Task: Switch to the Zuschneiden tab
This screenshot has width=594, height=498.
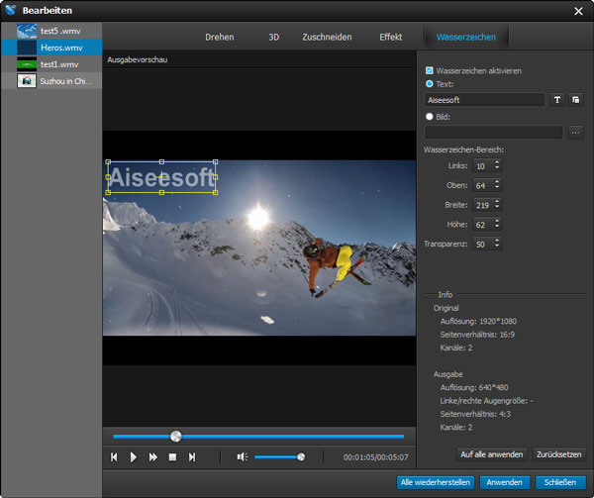Action: [326, 37]
